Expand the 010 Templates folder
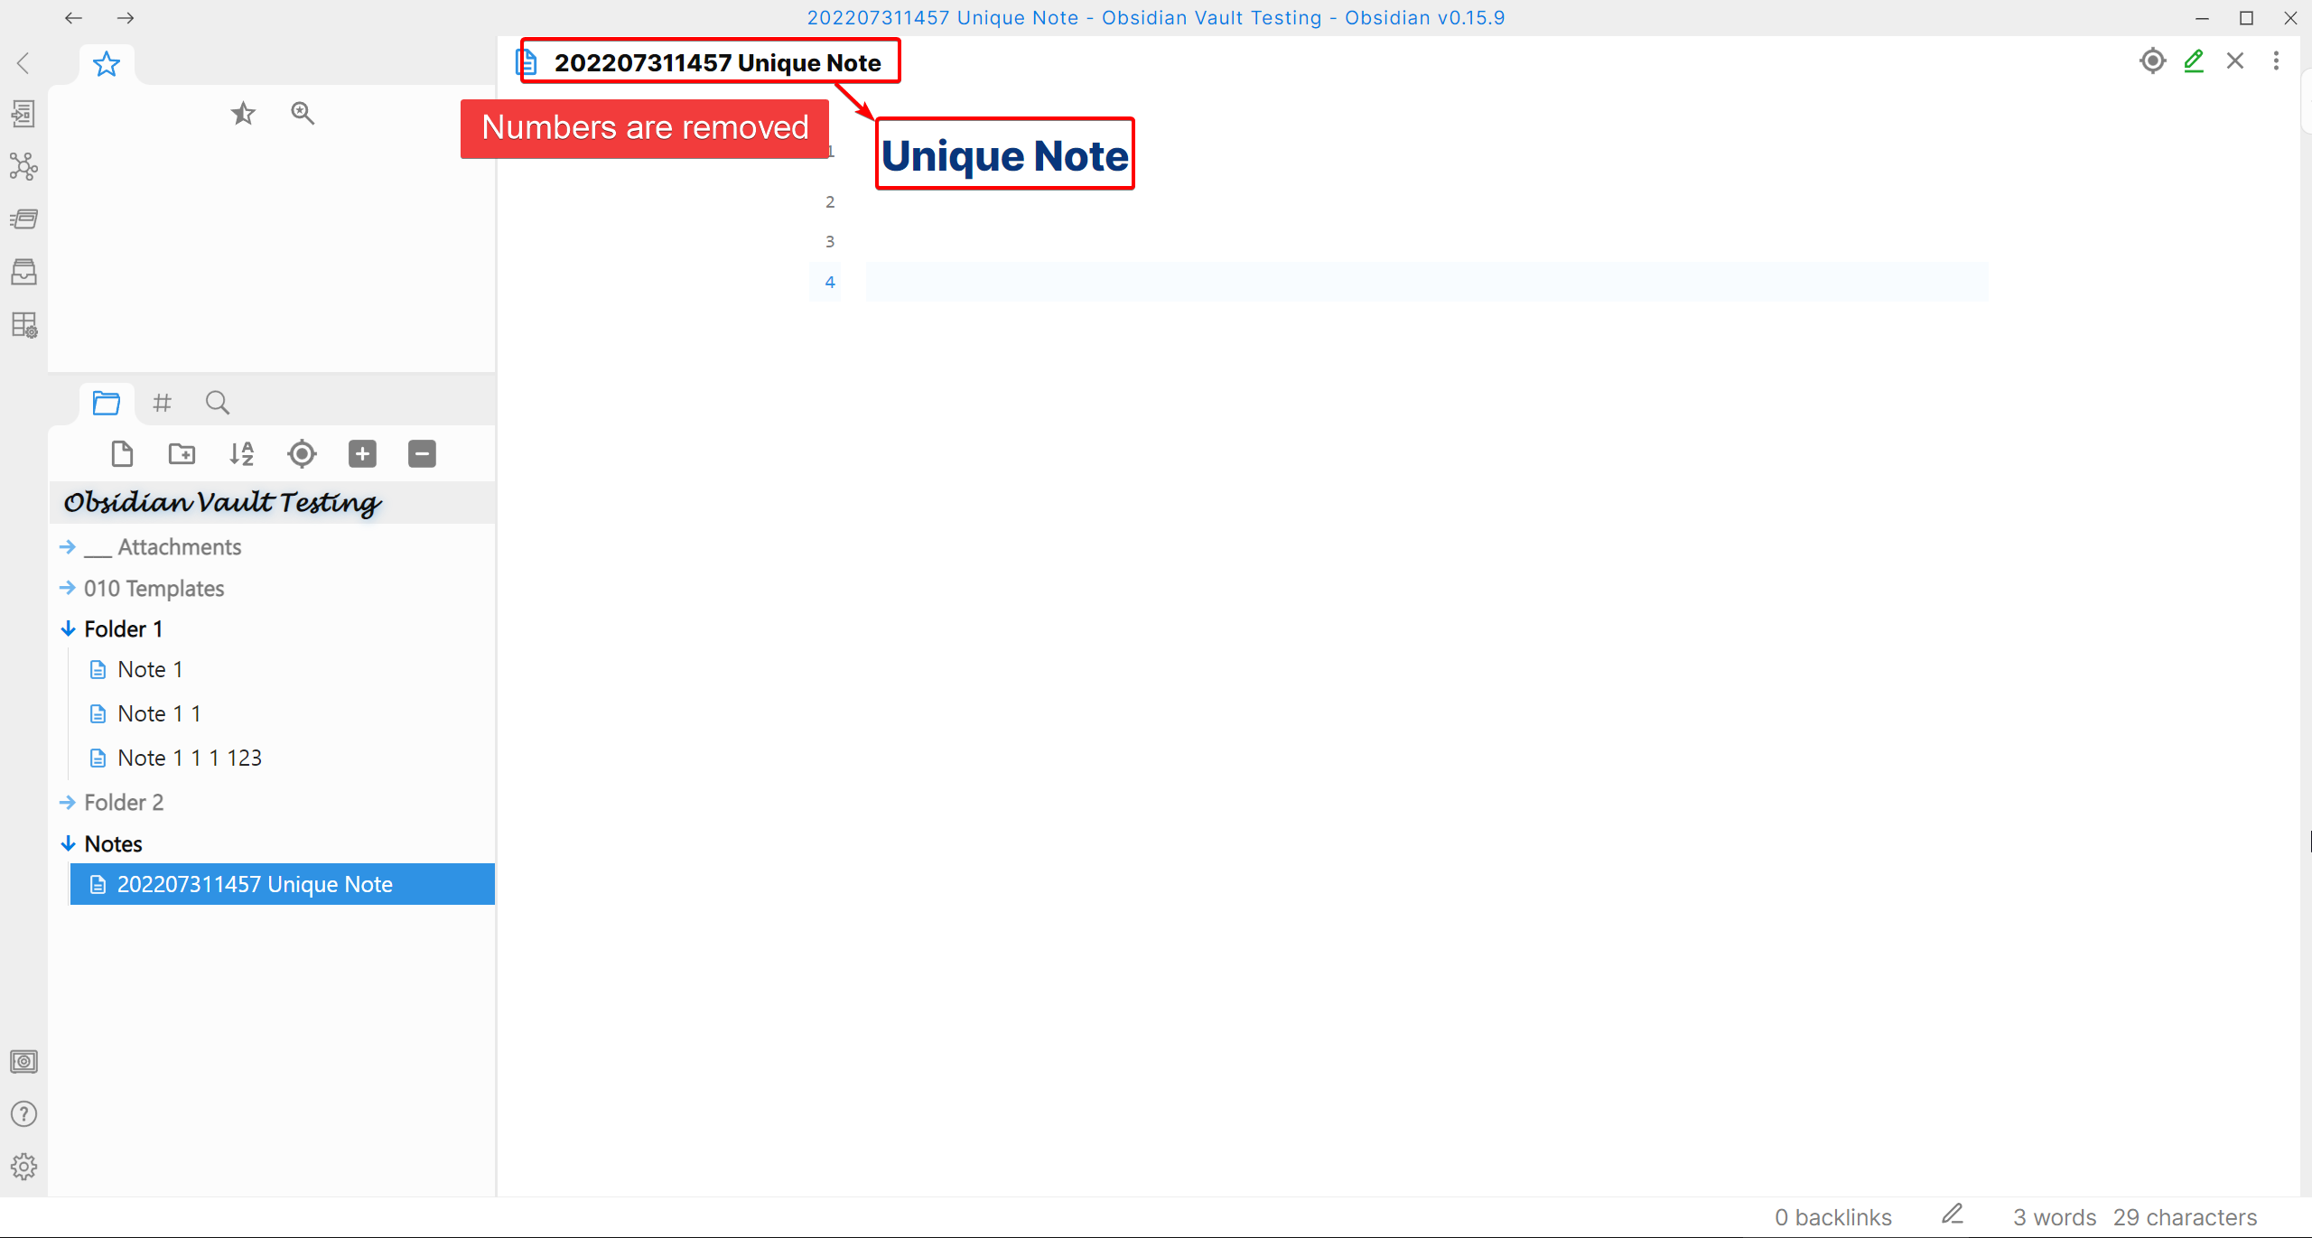Screen dimensions: 2312x1238 click(x=154, y=589)
